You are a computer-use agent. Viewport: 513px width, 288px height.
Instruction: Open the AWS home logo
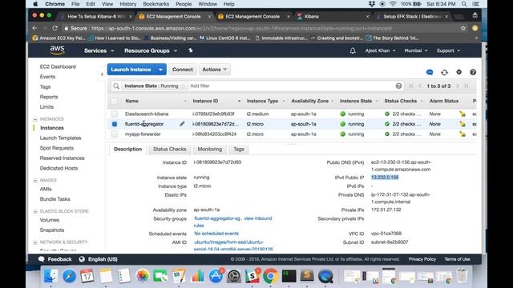click(x=57, y=50)
